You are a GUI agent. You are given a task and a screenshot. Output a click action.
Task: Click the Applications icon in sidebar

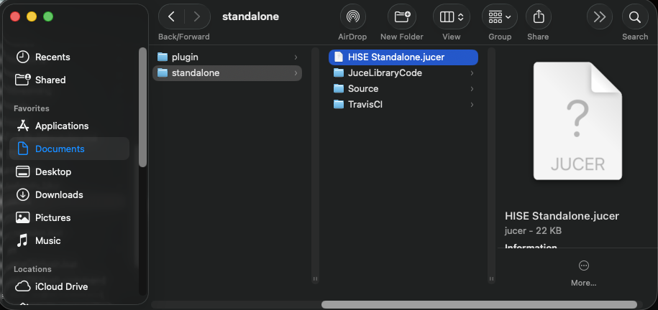click(x=22, y=126)
